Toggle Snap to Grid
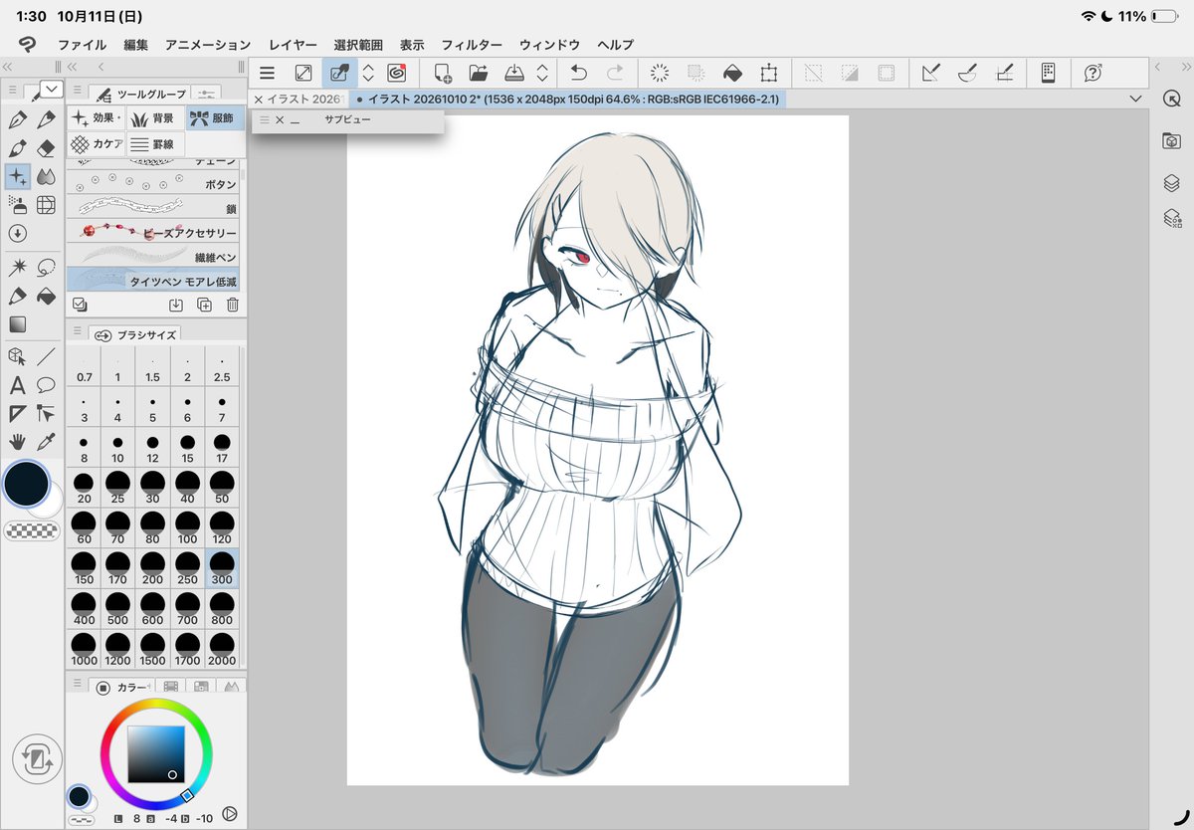The image size is (1194, 830). (x=1004, y=73)
